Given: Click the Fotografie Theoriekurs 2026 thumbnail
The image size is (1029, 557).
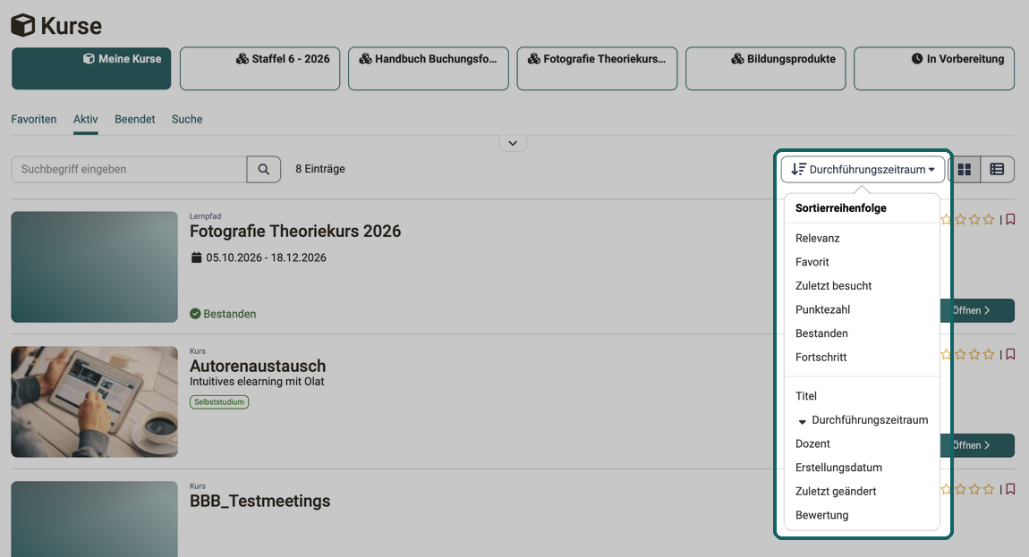Looking at the screenshot, I should click(x=95, y=267).
